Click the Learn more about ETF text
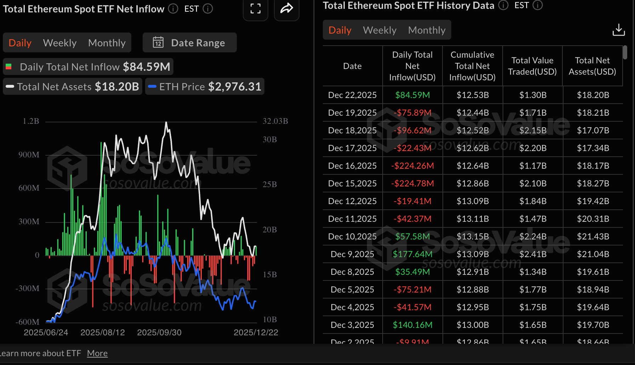This screenshot has width=635, height=365. point(41,353)
